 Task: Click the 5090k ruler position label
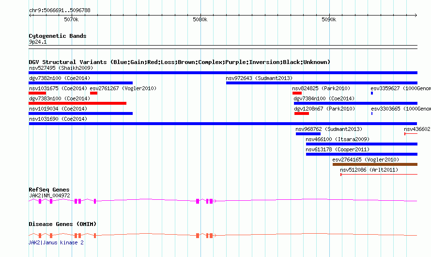pyautogui.click(x=329, y=19)
